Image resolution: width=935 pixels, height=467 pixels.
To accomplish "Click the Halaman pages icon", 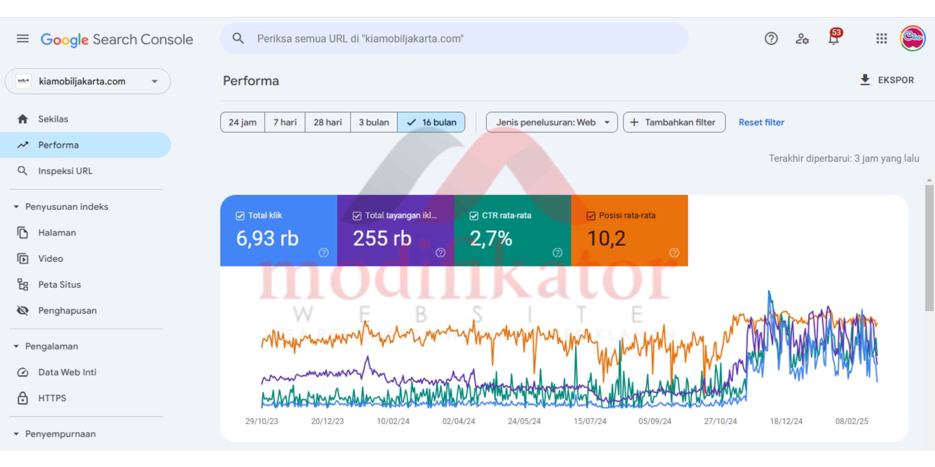I will click(x=23, y=232).
